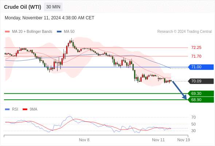Click the RSI legend label
215x146 pixels.
[15, 109]
